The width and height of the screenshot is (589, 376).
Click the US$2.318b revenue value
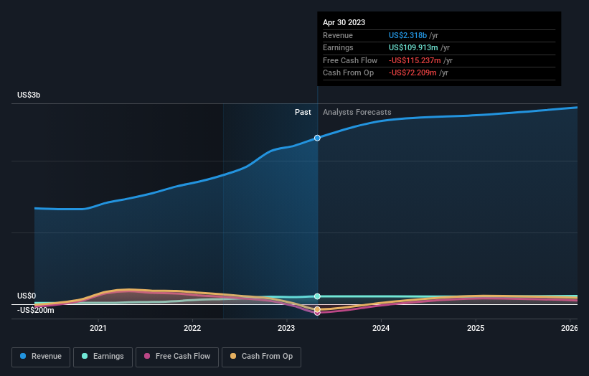coord(407,35)
